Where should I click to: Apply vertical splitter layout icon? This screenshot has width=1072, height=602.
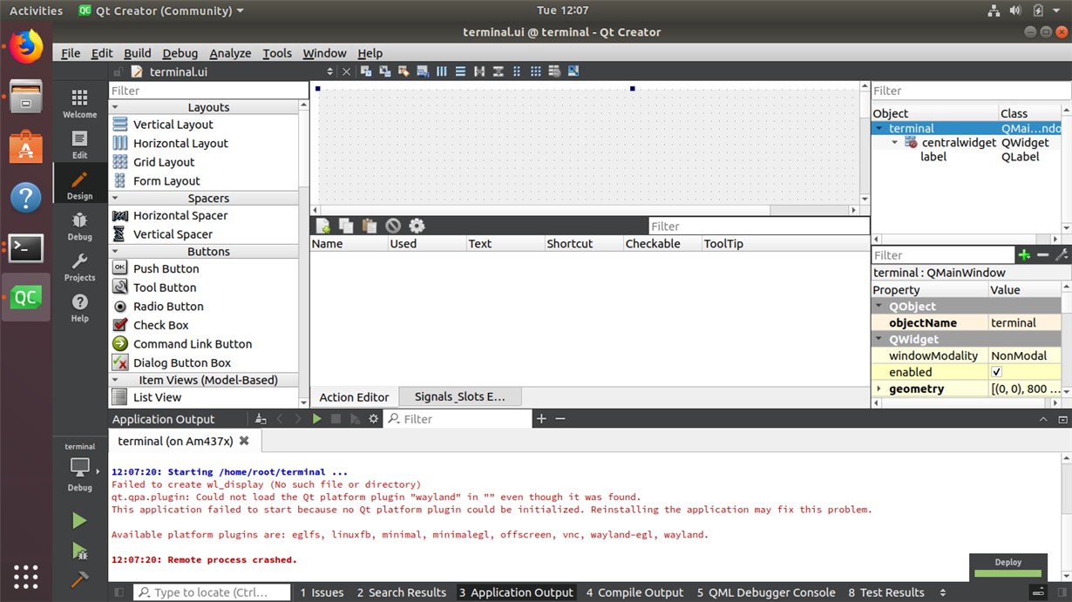[x=499, y=71]
